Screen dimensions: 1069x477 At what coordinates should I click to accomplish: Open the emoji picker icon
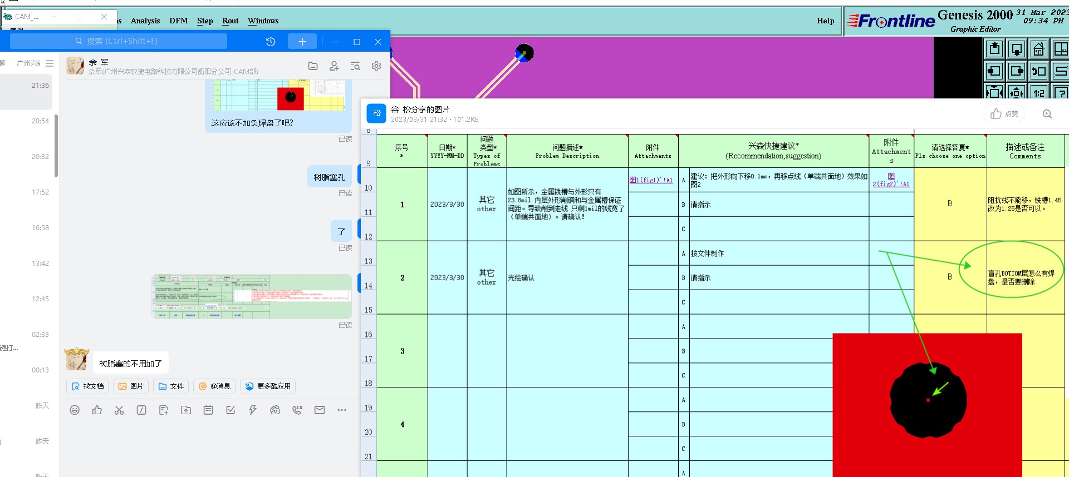coord(75,410)
